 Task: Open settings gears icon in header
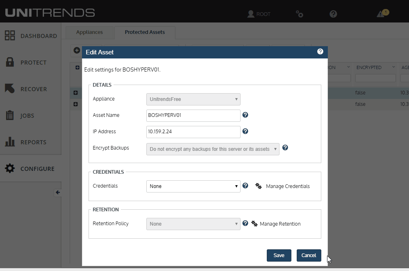click(300, 14)
